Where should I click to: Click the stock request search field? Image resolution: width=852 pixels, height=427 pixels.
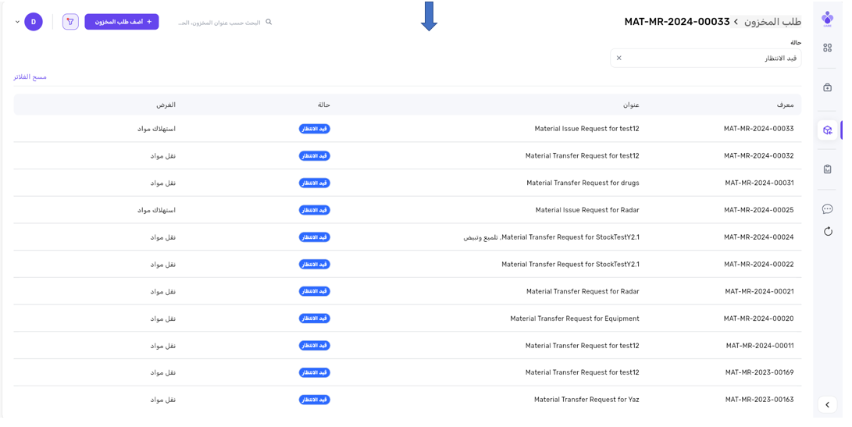pyautogui.click(x=219, y=23)
